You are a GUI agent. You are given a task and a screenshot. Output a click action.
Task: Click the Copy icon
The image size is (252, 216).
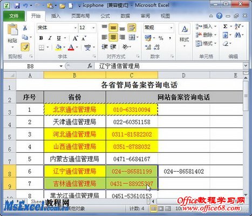point(25,37)
